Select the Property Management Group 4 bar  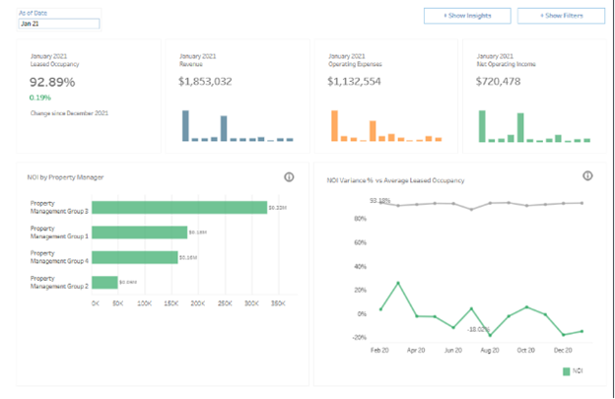click(x=136, y=257)
